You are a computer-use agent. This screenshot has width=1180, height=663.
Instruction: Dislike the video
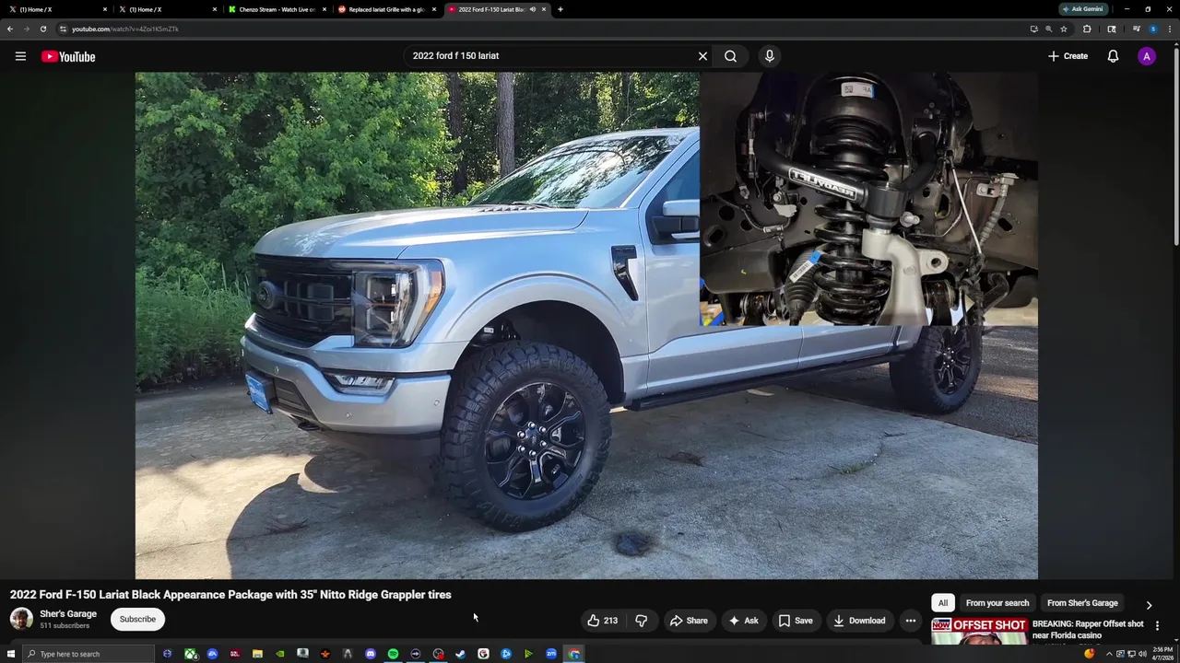[x=641, y=621]
